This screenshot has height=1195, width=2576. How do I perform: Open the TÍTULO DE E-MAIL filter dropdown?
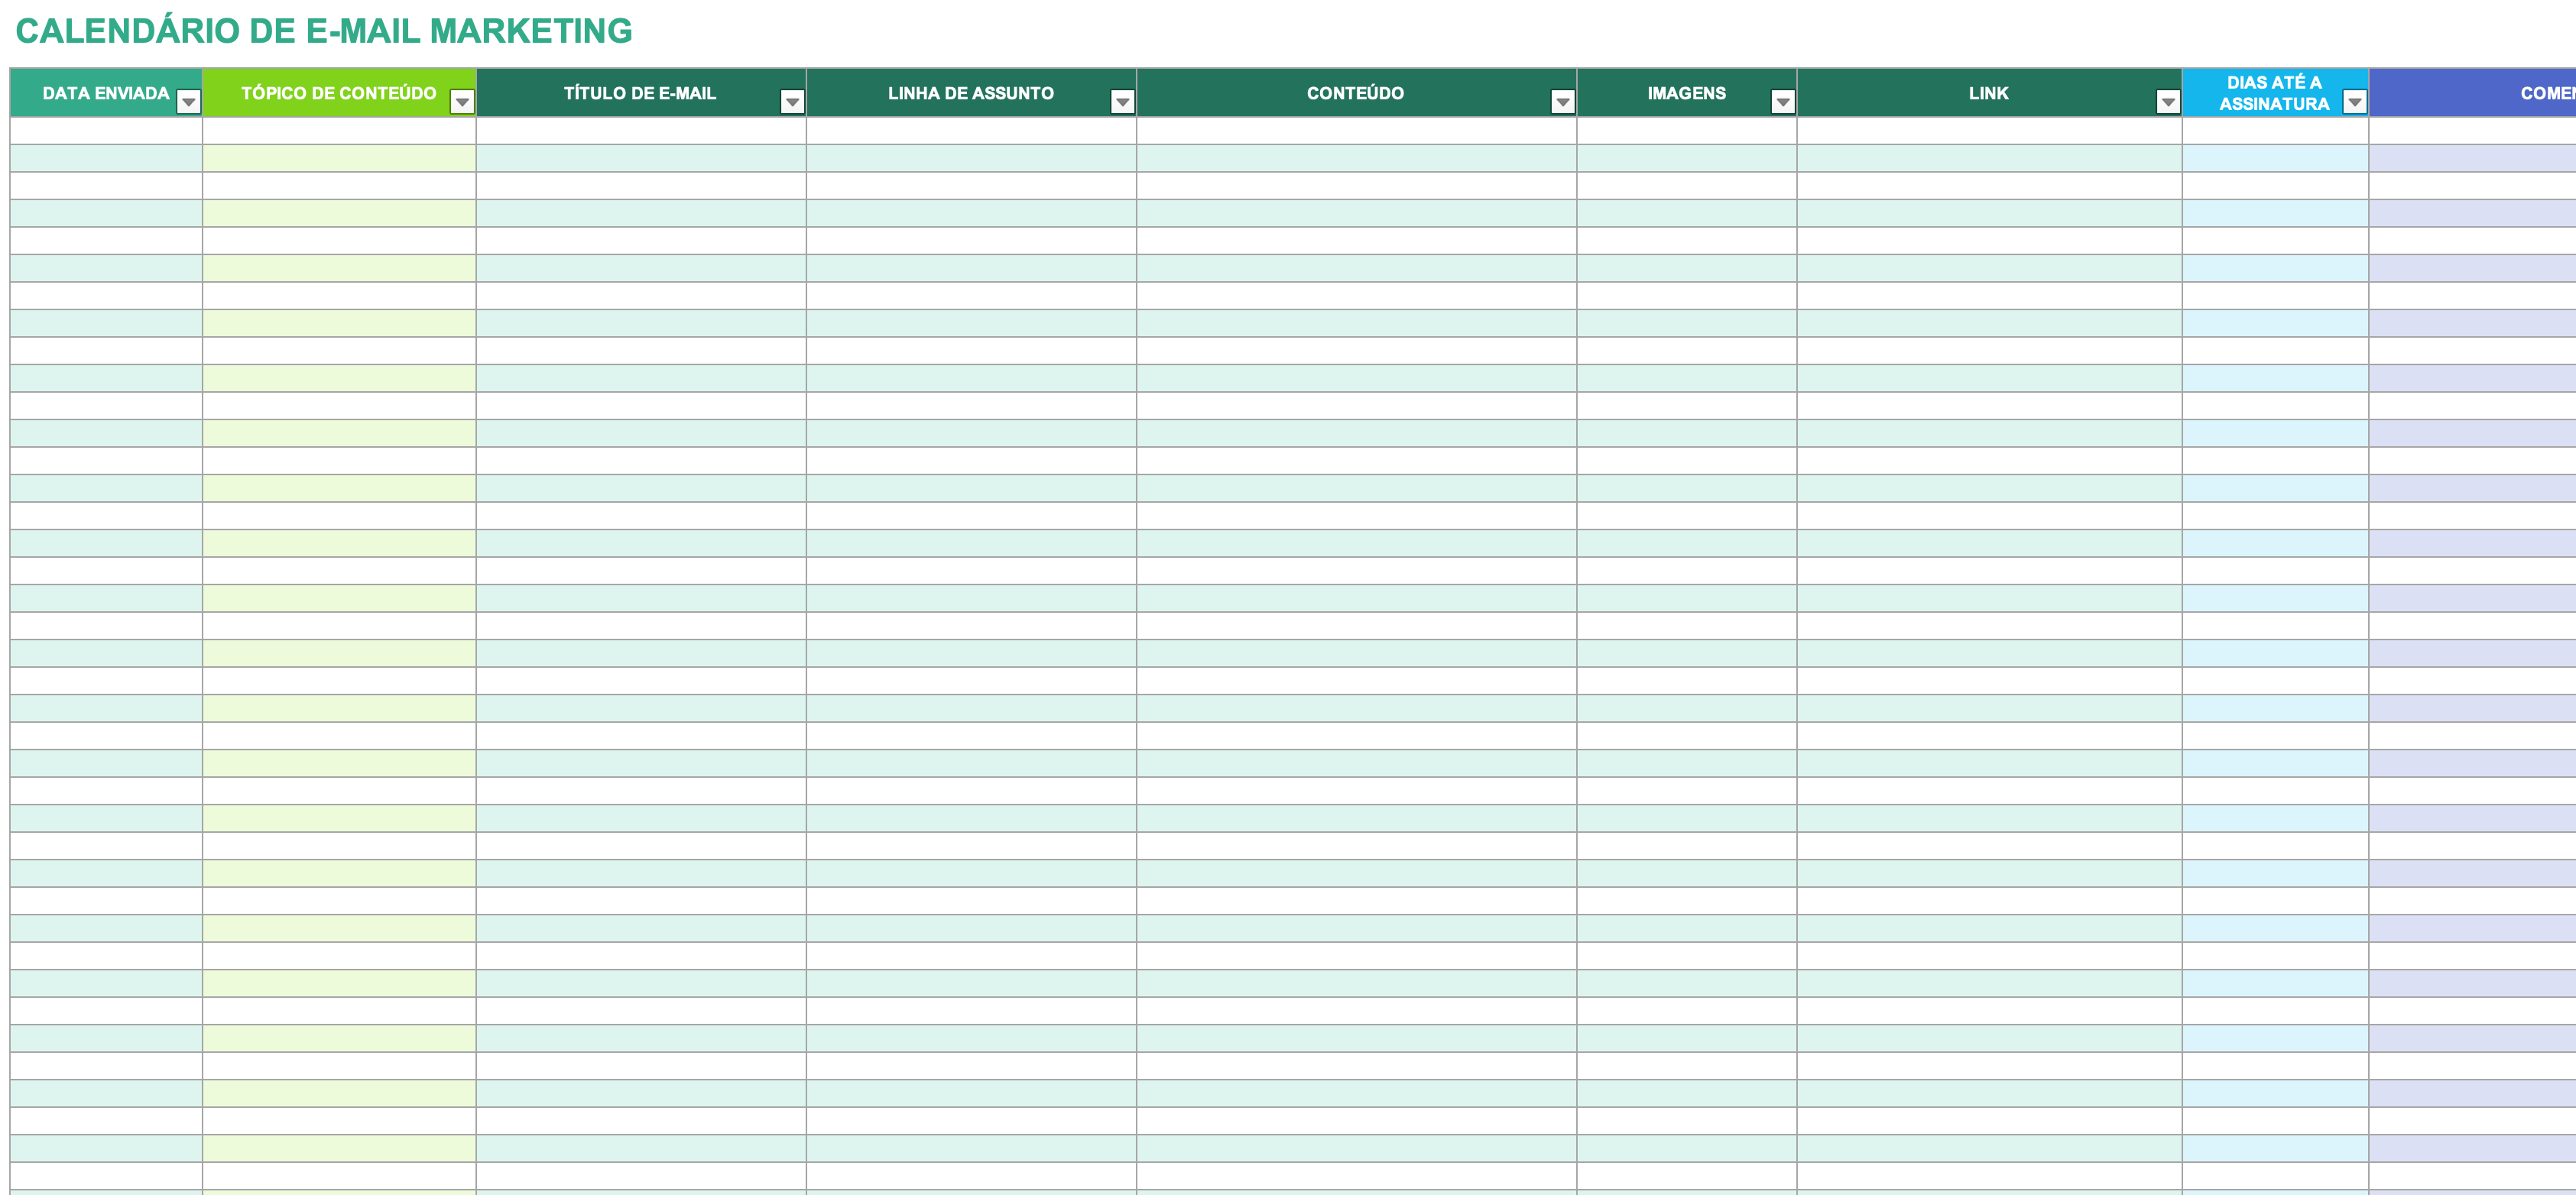coord(792,102)
